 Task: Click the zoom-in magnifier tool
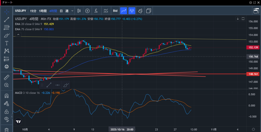click(x=7, y=85)
